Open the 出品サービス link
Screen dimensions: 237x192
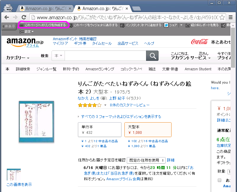click(128, 43)
